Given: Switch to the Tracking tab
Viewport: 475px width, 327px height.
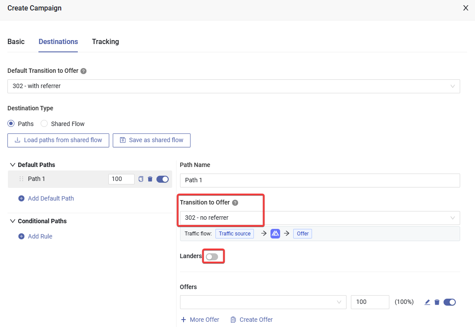Looking at the screenshot, I should click(x=105, y=42).
